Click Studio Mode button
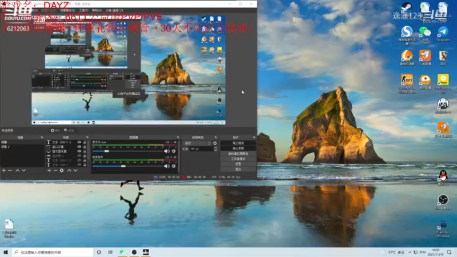Image resolution: width=457 pixels, height=257 pixels. point(238,159)
